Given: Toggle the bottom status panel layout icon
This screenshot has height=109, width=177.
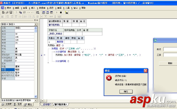Looking at the screenshot, I should (48, 12).
